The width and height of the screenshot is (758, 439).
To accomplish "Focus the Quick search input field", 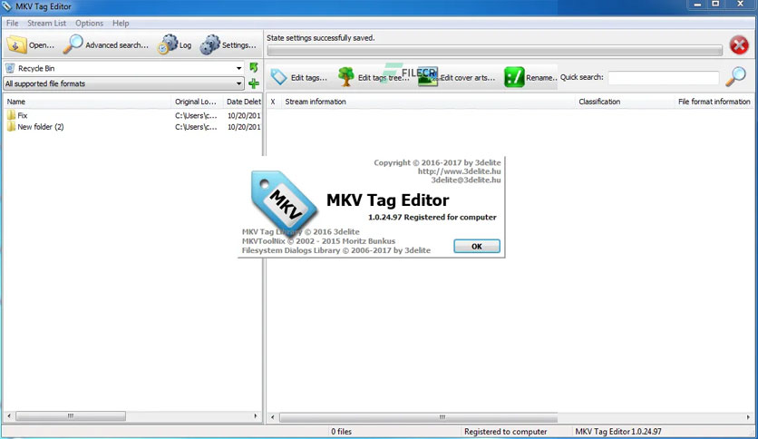I will pos(664,77).
